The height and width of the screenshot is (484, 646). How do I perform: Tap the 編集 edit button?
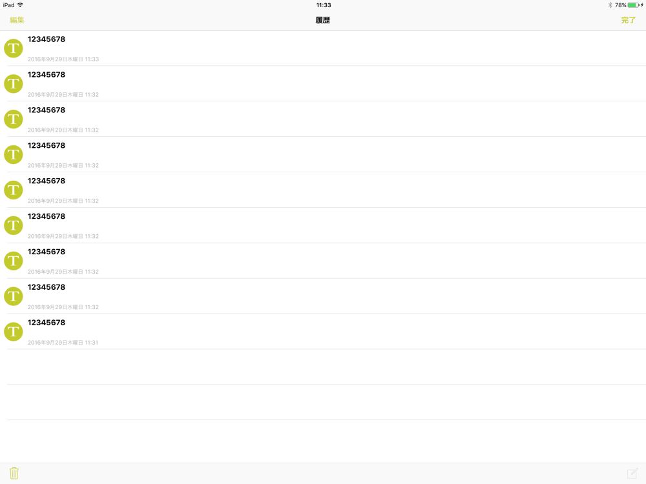(x=17, y=20)
